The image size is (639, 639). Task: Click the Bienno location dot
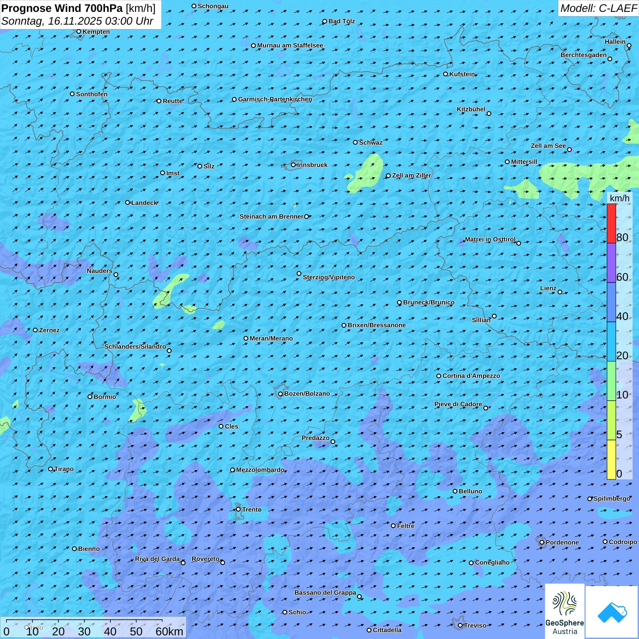(74, 549)
